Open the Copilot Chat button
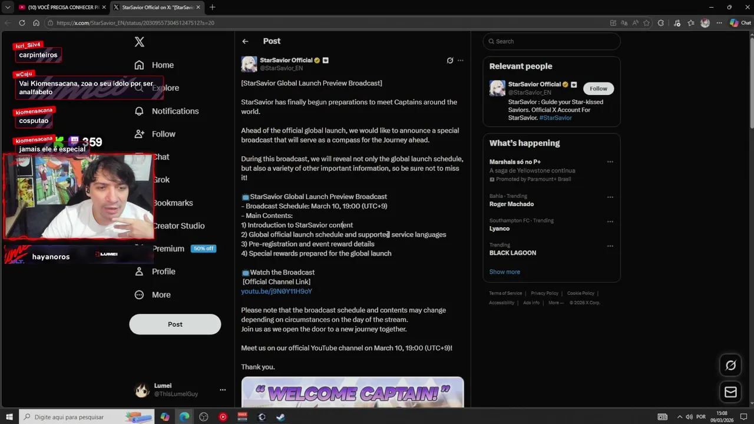 click(740, 23)
